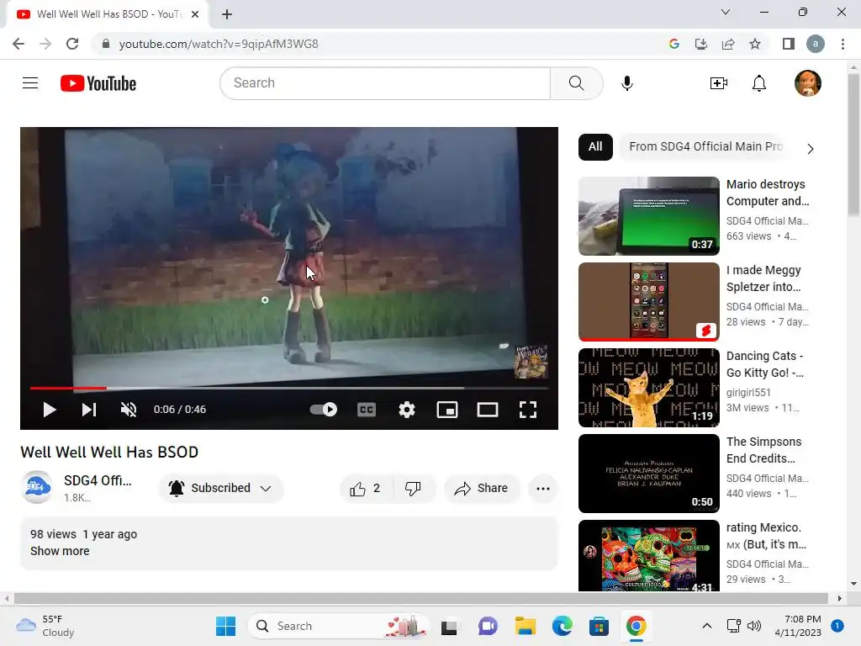Viewport: 861px width, 646px height.
Task: Close the Well Well Well tab
Action: coord(195,14)
